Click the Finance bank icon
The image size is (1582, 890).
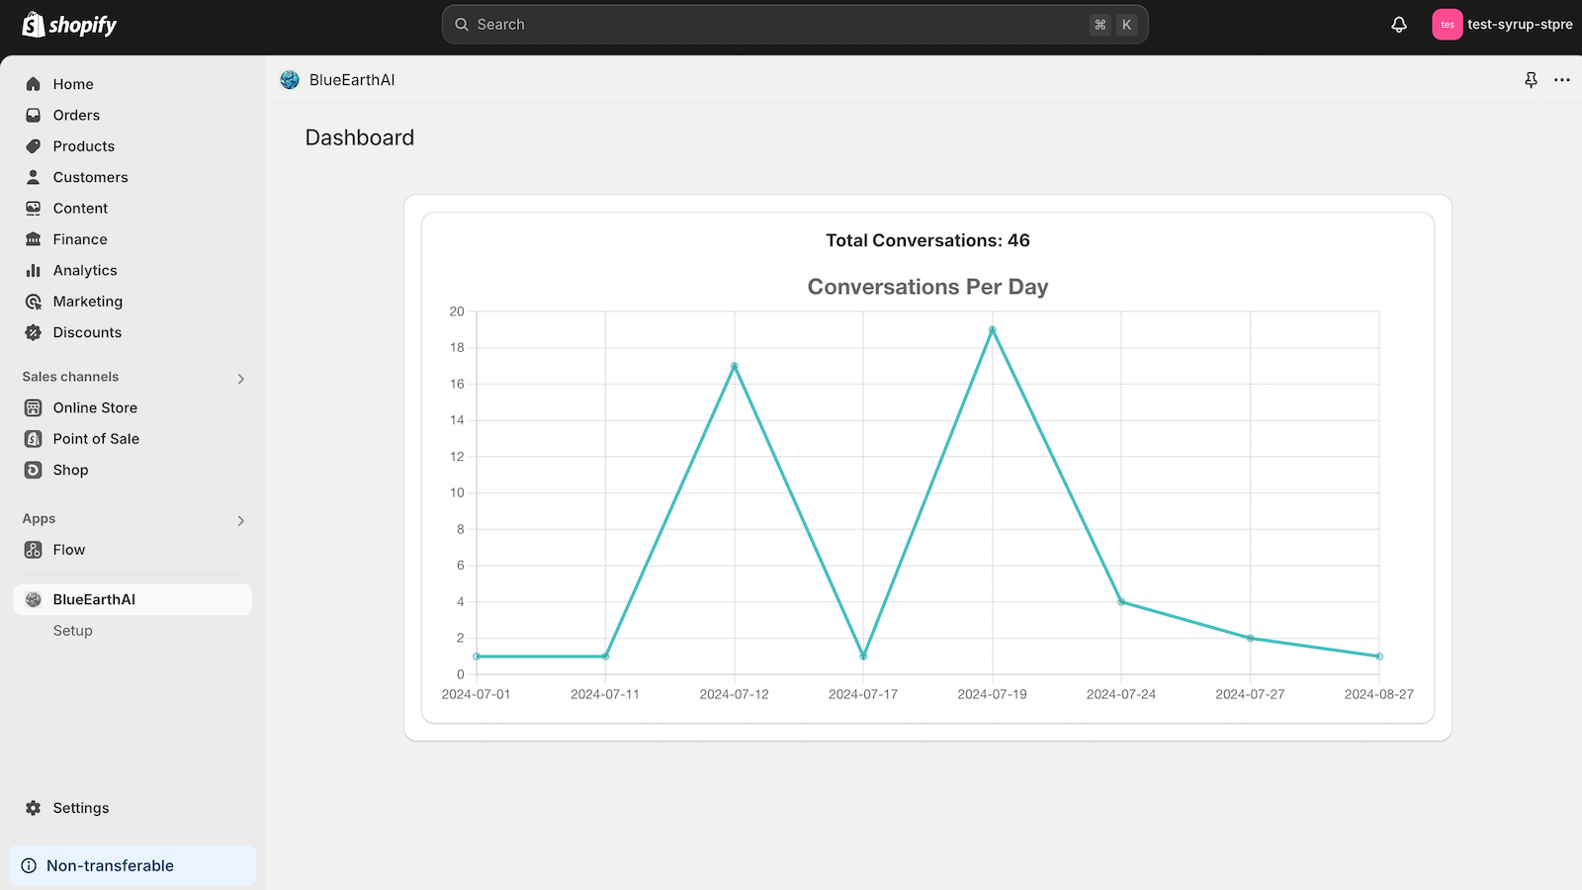point(34,239)
